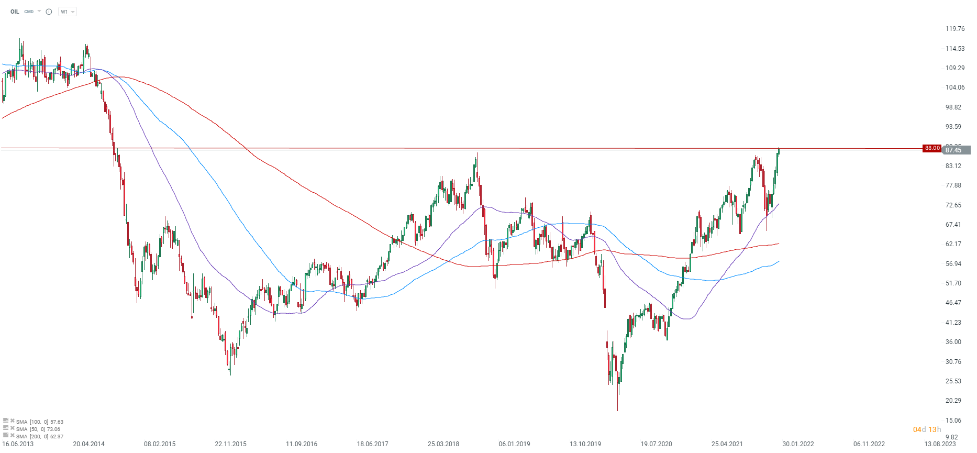Click the OIL symbol name
977x453 pixels.
coord(15,12)
